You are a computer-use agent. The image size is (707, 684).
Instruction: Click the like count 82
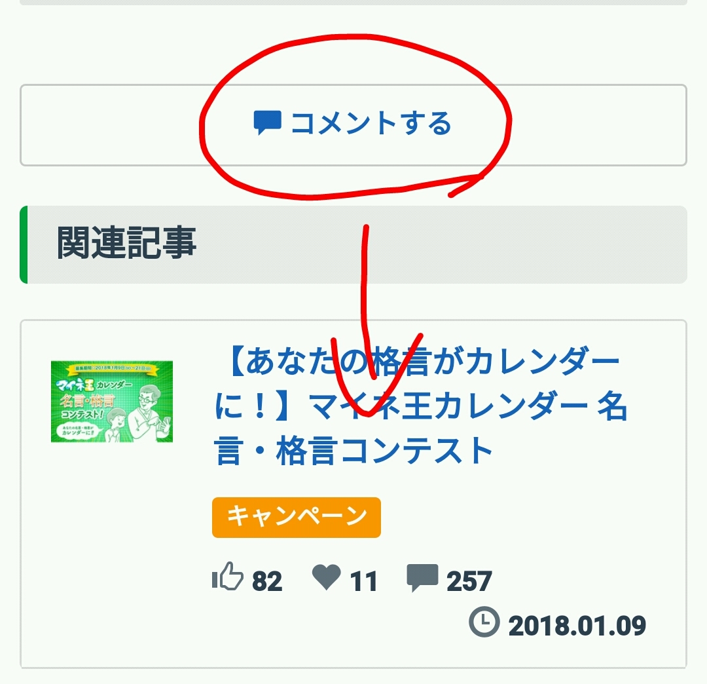coord(267,580)
